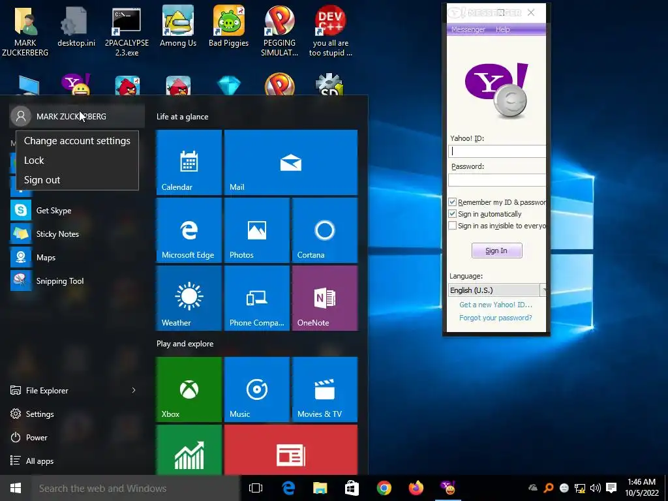Click network icon in system tray
Viewport: 668px width, 501px height.
tap(580, 488)
